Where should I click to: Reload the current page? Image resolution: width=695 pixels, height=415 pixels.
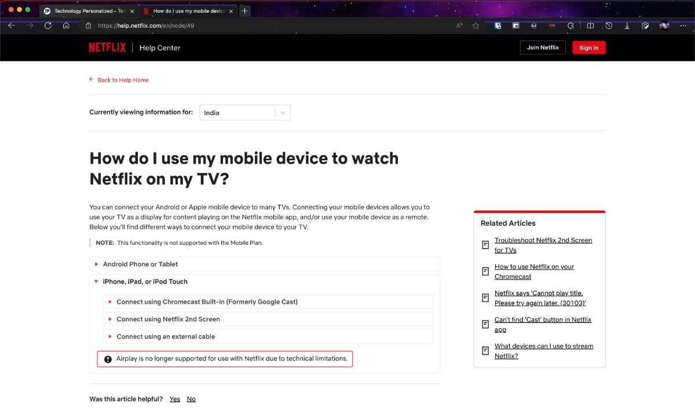pyautogui.click(x=48, y=25)
